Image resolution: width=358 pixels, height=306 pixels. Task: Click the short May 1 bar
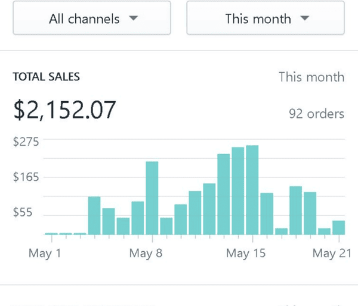[51, 233]
